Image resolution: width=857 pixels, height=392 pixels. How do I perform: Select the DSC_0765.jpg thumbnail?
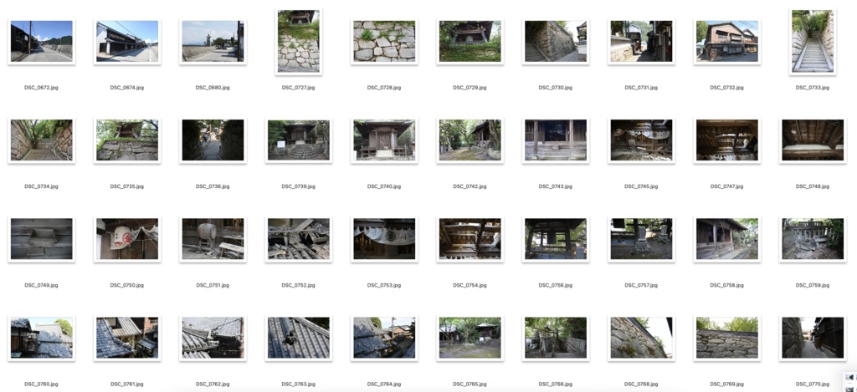click(470, 338)
